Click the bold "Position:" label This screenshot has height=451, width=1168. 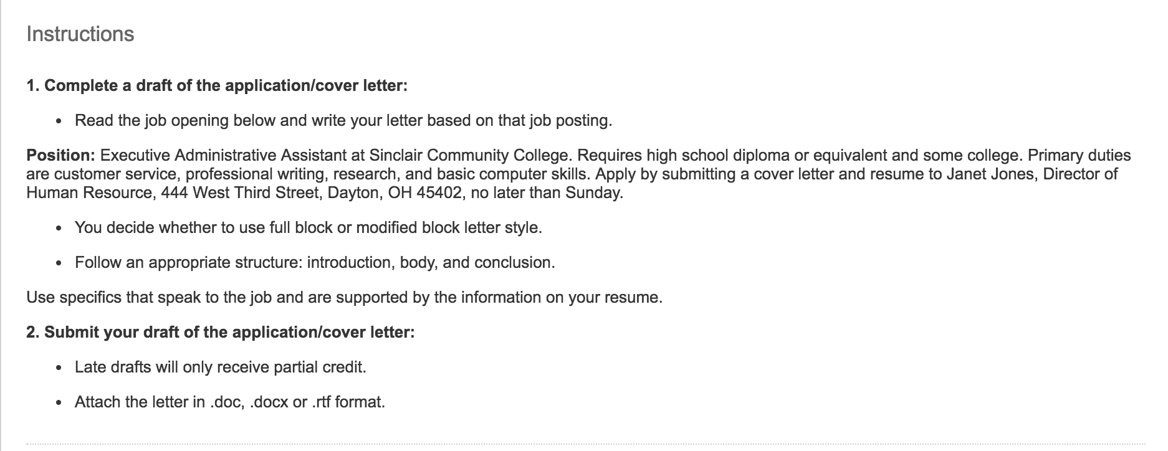click(x=60, y=155)
